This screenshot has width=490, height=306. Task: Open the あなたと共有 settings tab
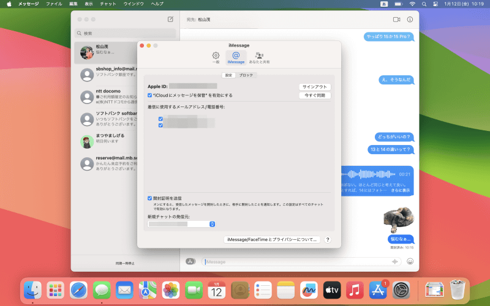click(259, 58)
